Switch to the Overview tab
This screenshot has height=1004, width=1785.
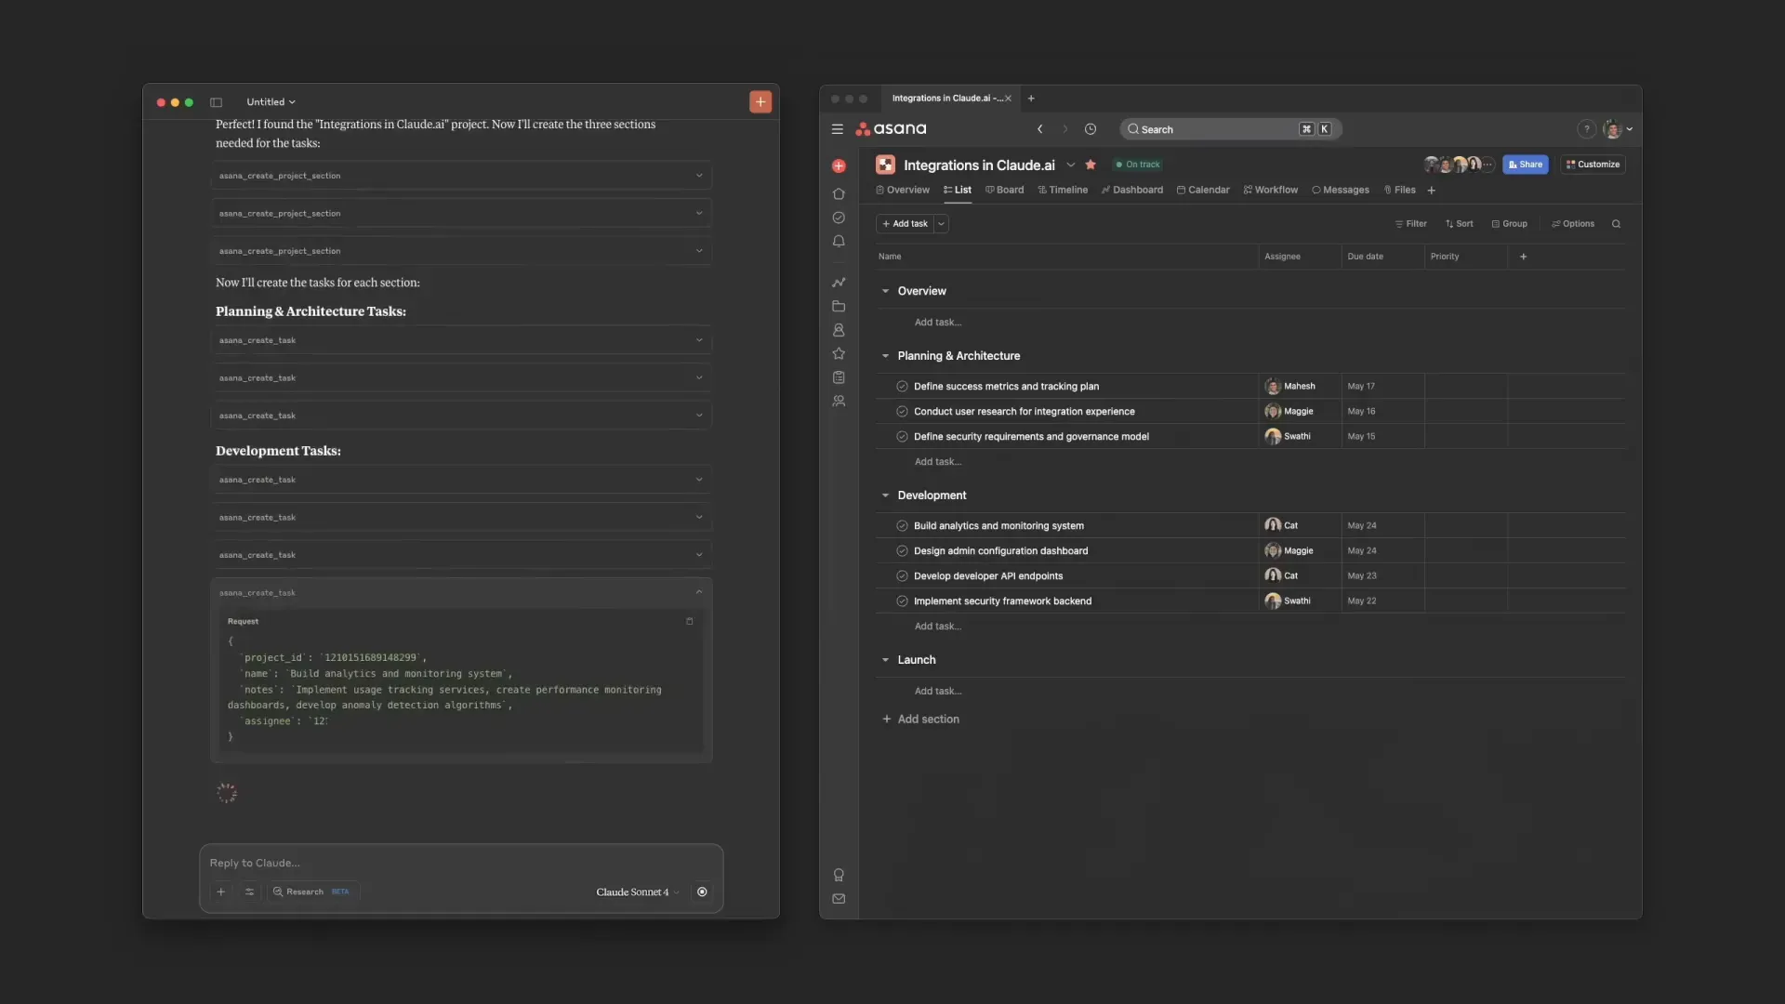(x=903, y=190)
